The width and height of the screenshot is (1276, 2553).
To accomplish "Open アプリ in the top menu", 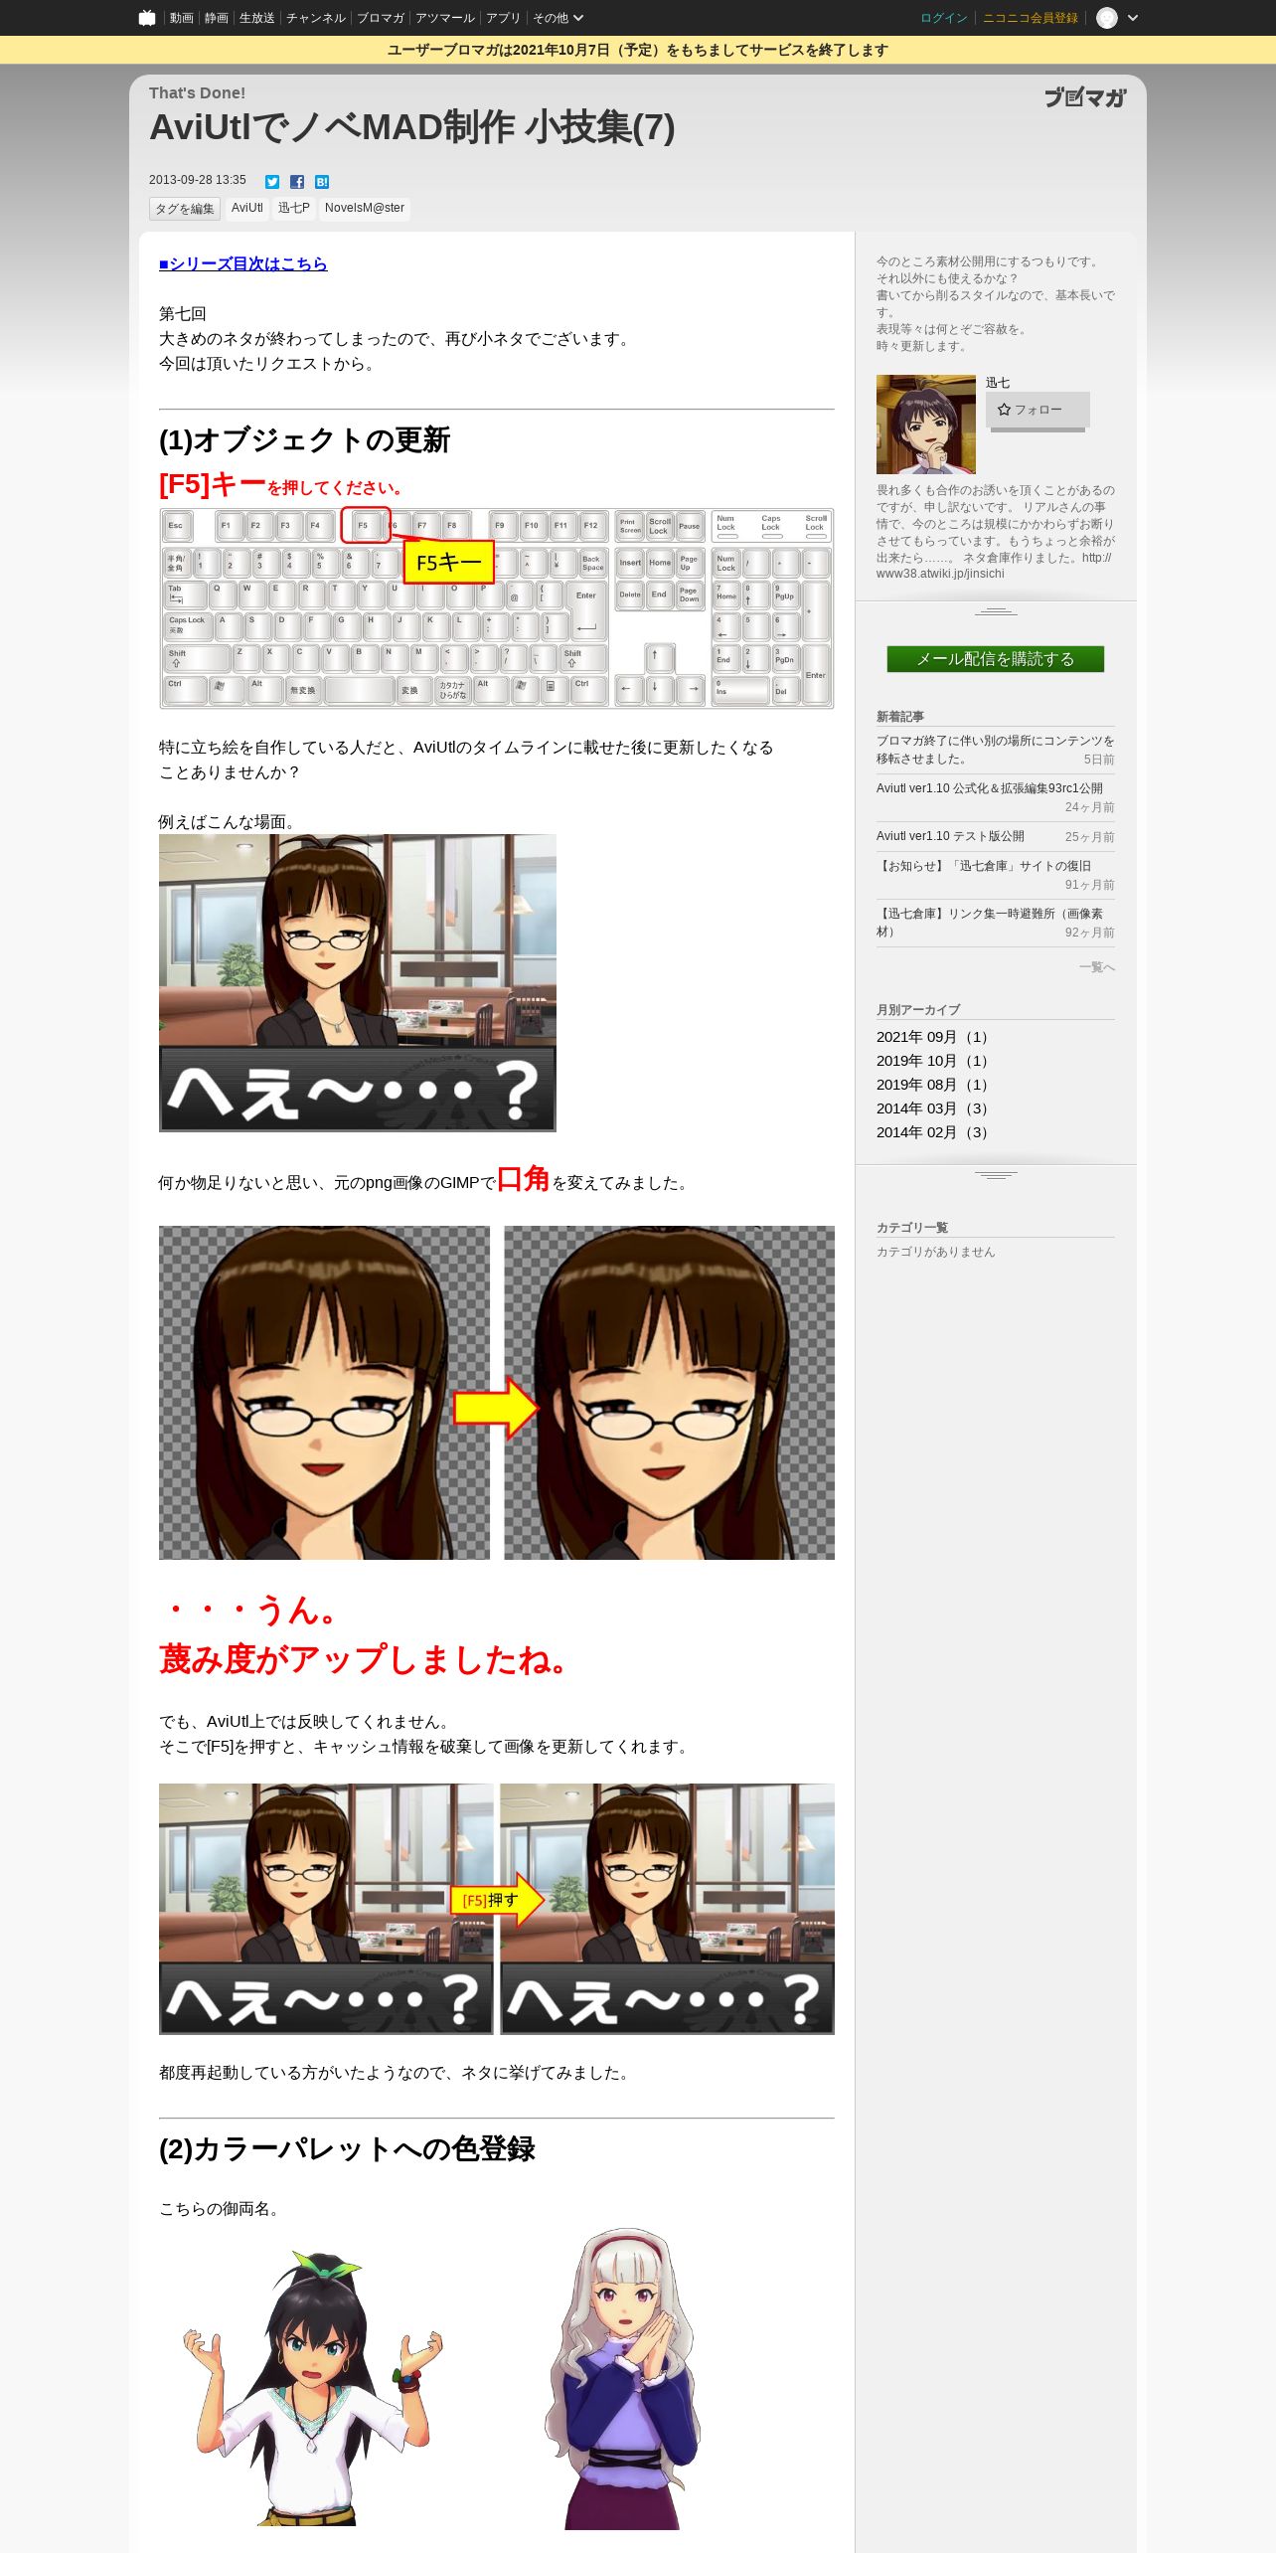I will (x=503, y=18).
